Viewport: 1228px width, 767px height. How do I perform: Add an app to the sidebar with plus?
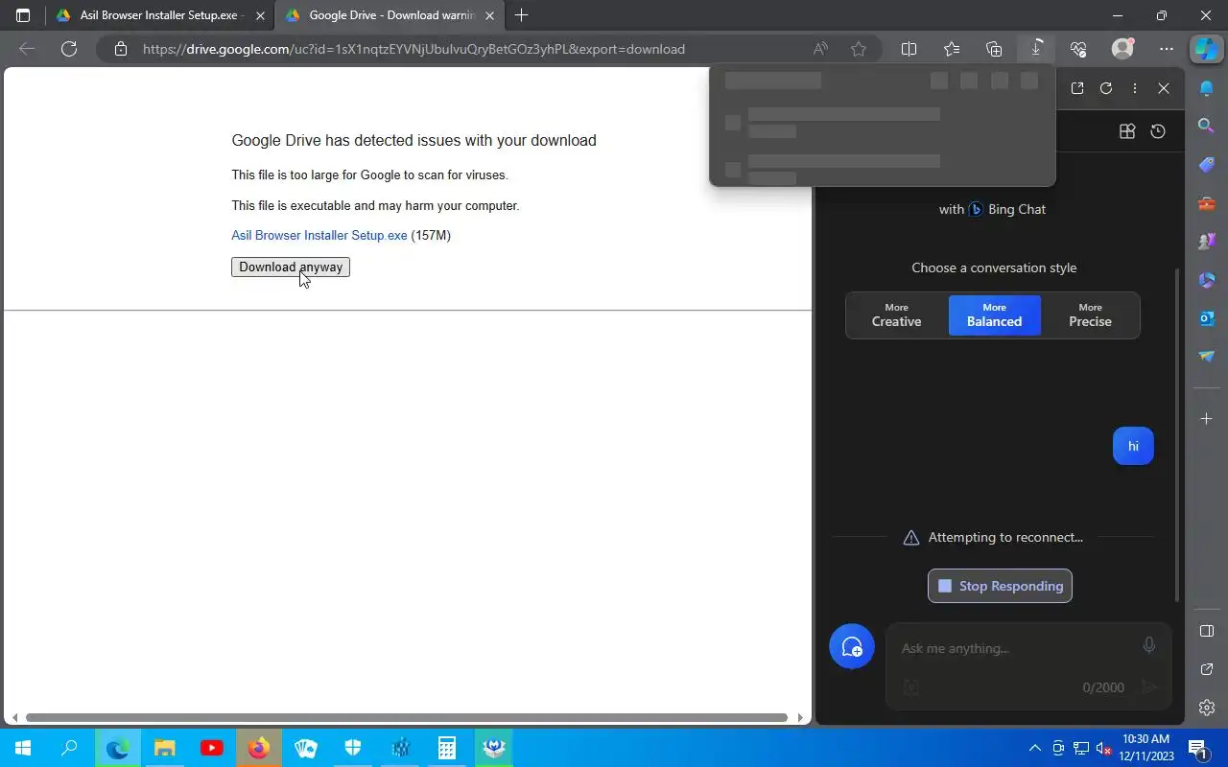(x=1207, y=419)
